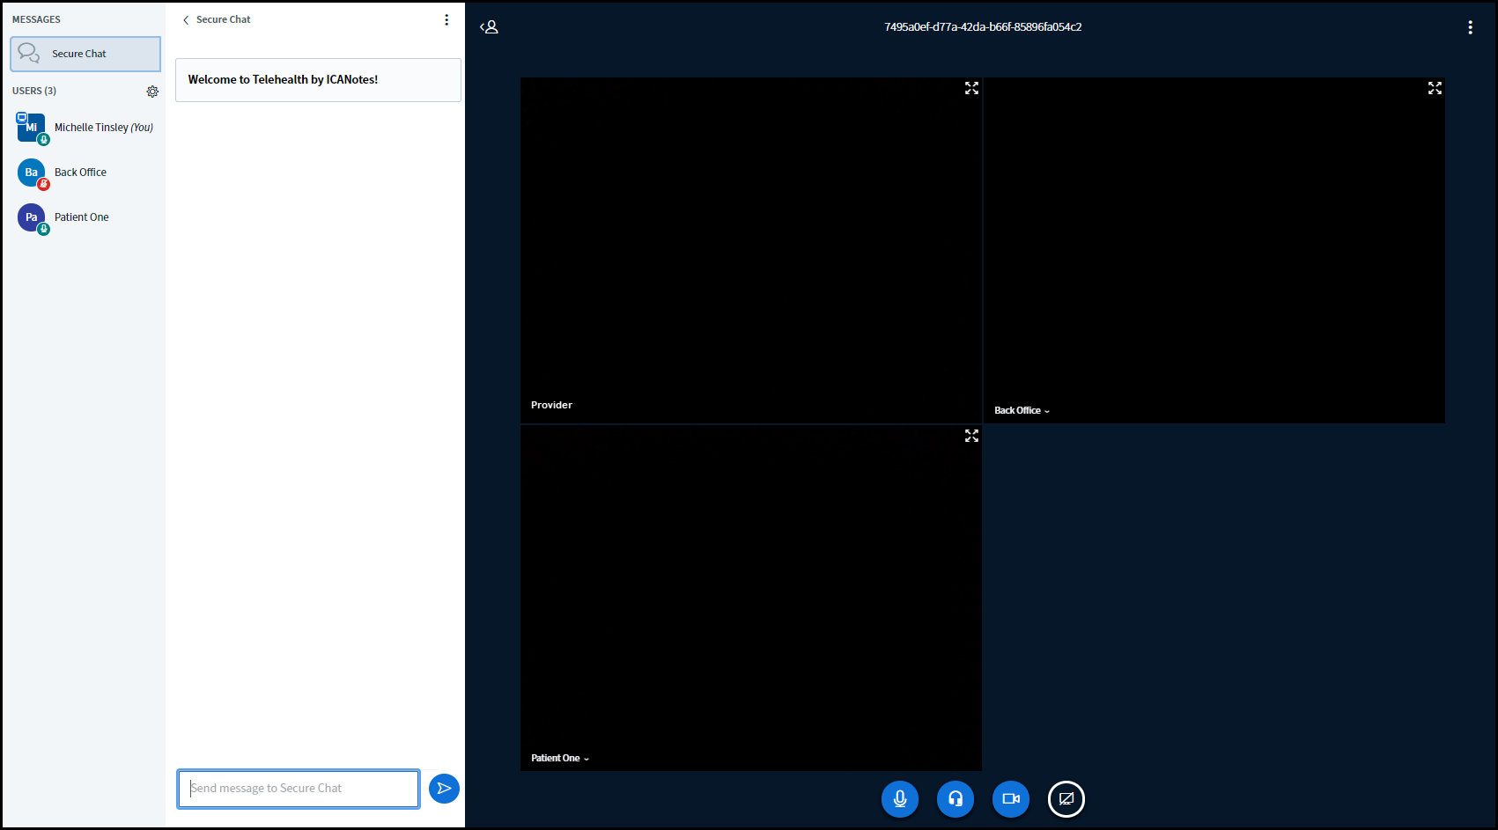Open Secure Chat options menu
This screenshot has width=1498, height=830.
[x=446, y=20]
